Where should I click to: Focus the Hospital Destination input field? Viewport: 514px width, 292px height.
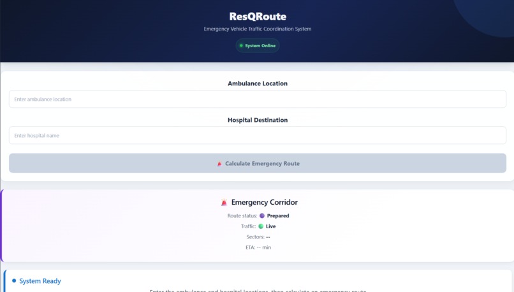(x=258, y=135)
